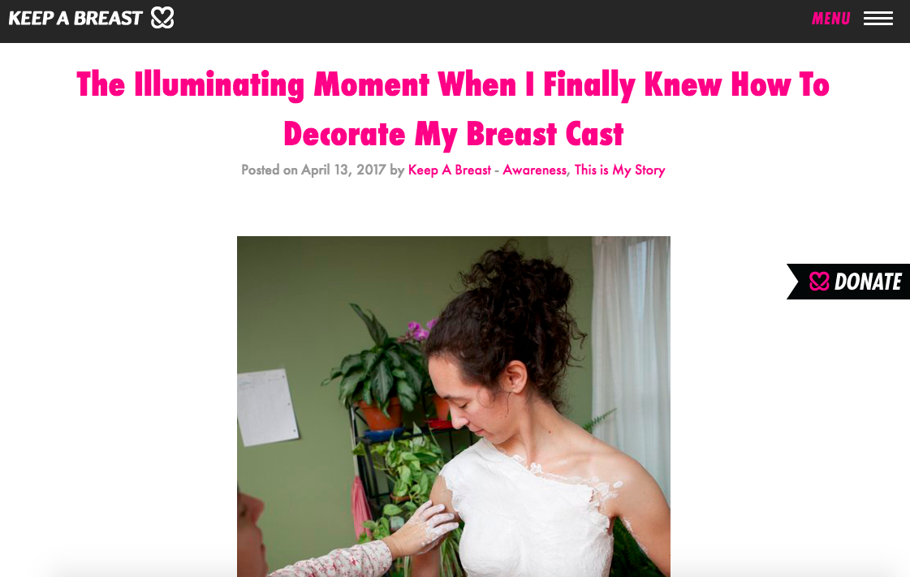Open the Keep A Breast author link

click(450, 170)
